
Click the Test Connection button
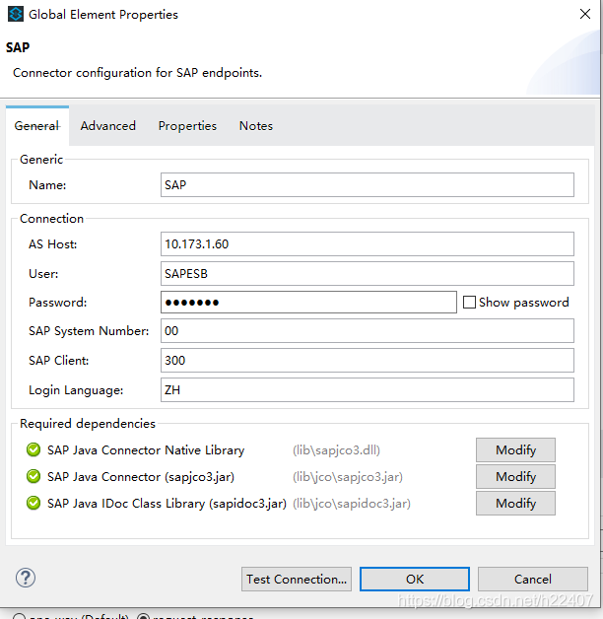(297, 580)
